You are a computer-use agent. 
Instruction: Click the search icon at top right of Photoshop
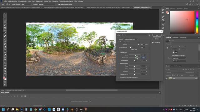click(190, 4)
